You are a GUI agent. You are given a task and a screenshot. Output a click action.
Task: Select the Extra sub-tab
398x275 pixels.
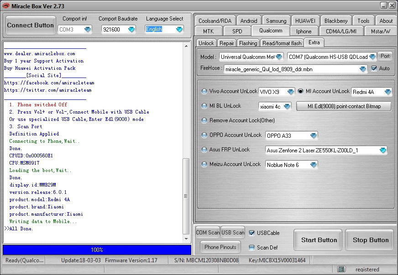[x=314, y=42]
